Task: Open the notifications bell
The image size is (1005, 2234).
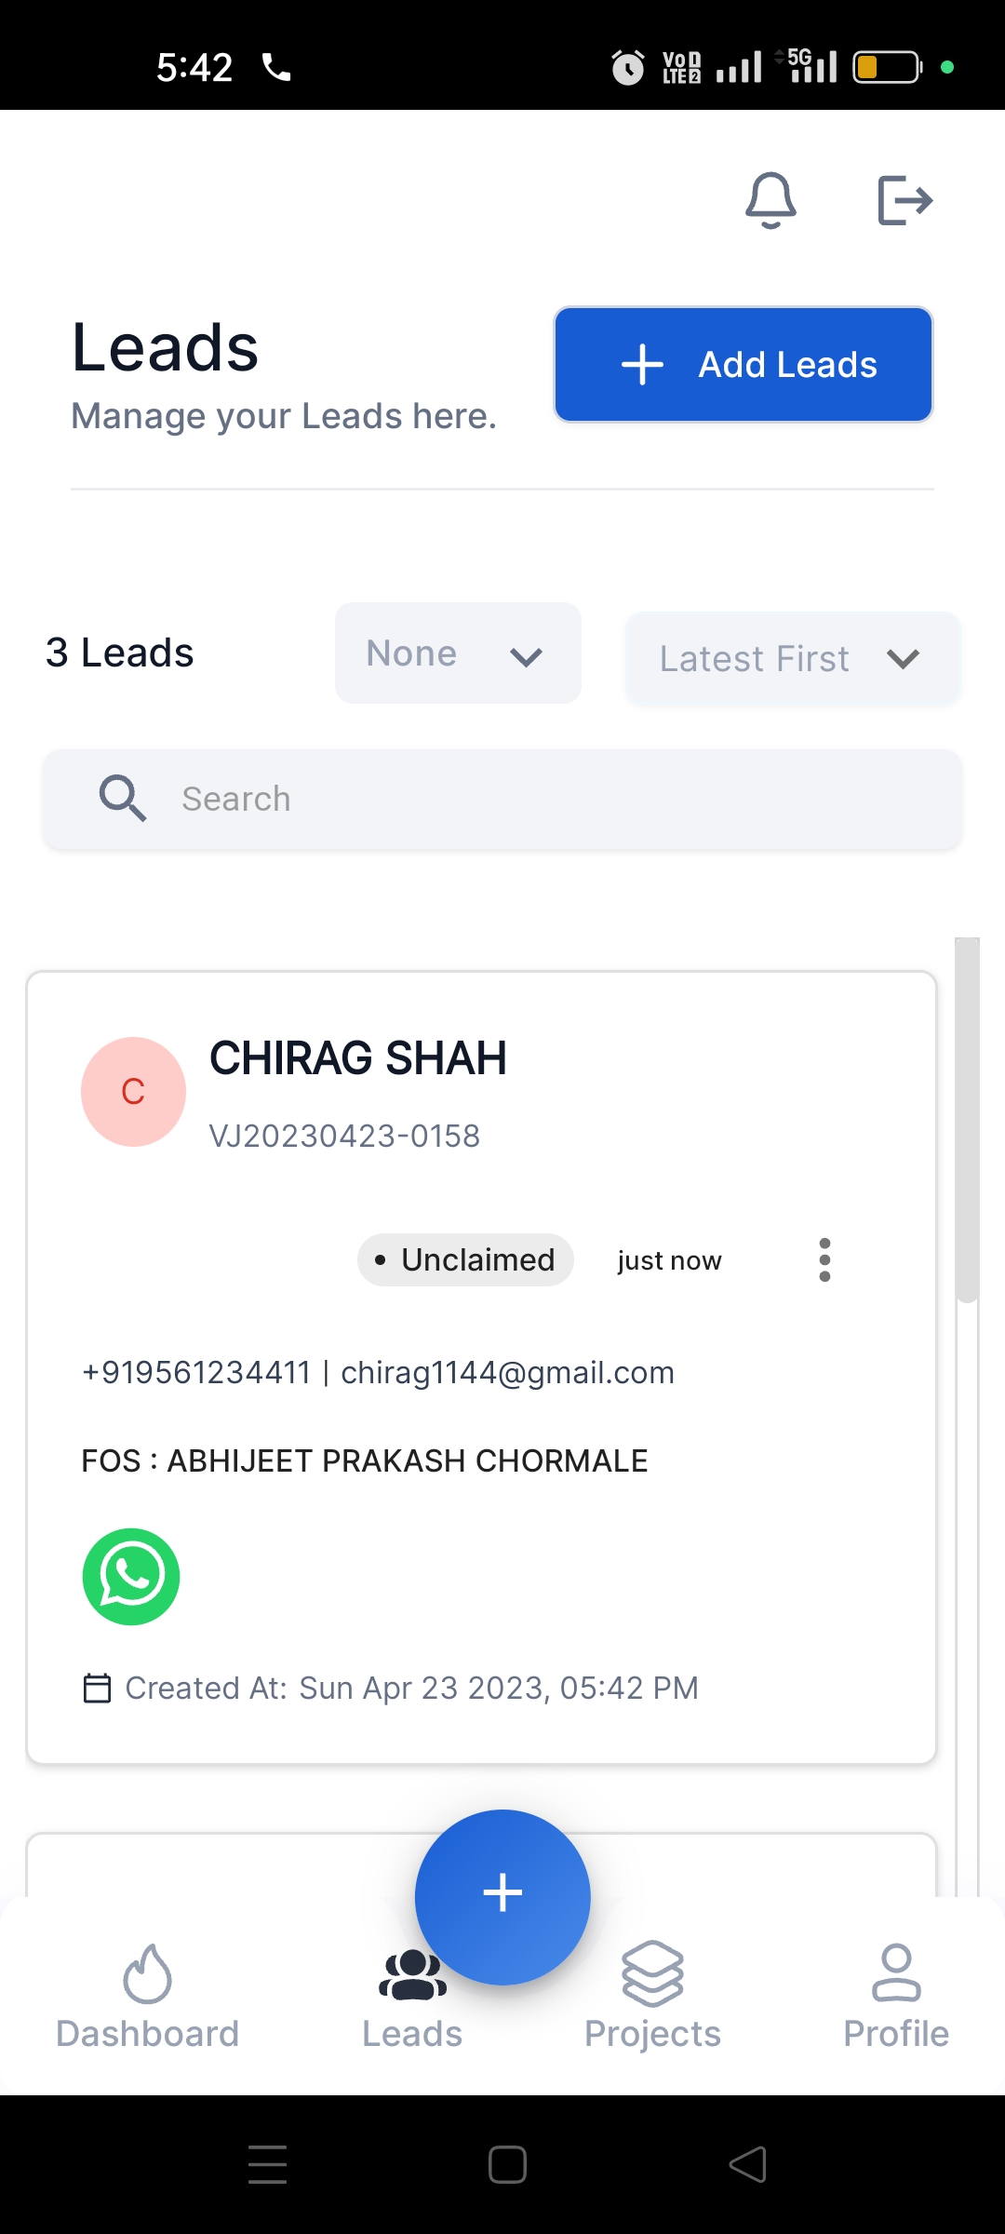Action: click(770, 200)
